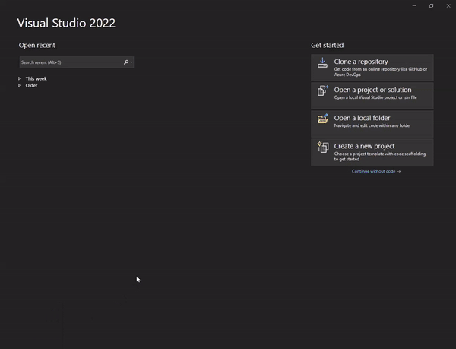
Task: Open the search options dropdown arrow
Action: (131, 62)
